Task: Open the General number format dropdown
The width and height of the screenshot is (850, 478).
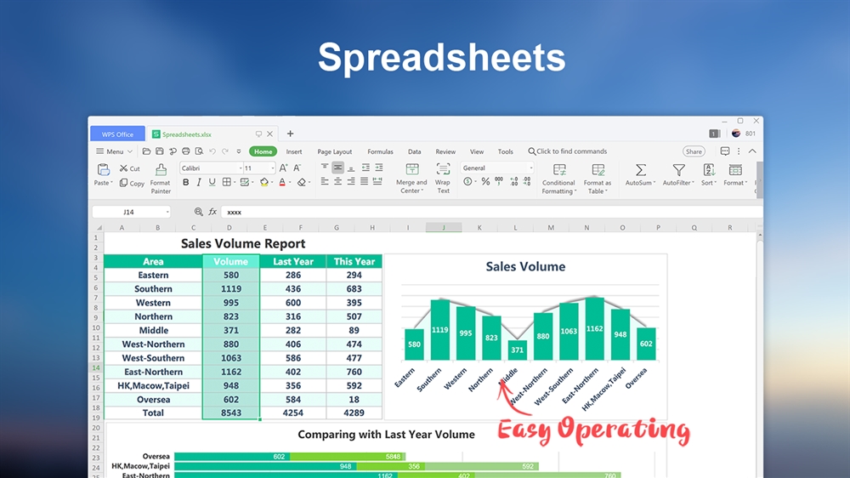Action: [x=531, y=168]
